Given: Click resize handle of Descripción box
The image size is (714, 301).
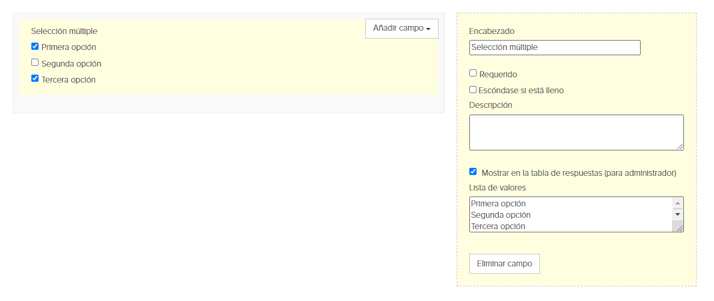Looking at the screenshot, I should (x=680, y=146).
